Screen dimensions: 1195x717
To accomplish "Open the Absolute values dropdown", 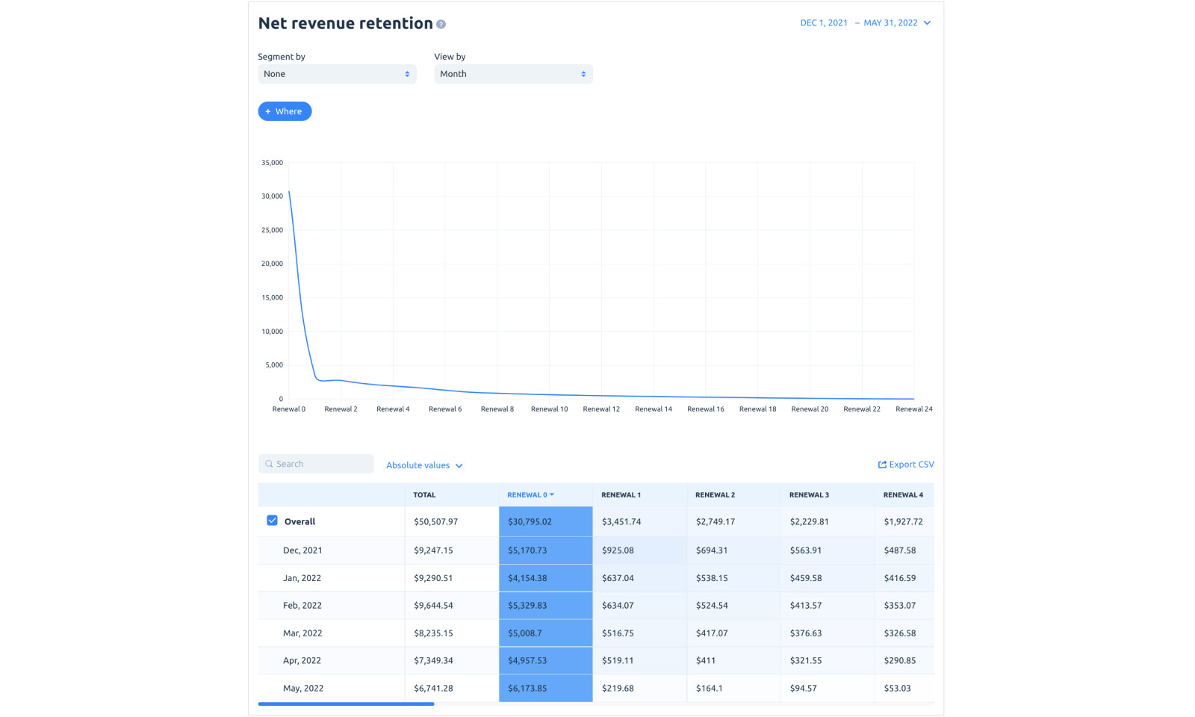I will (x=424, y=465).
